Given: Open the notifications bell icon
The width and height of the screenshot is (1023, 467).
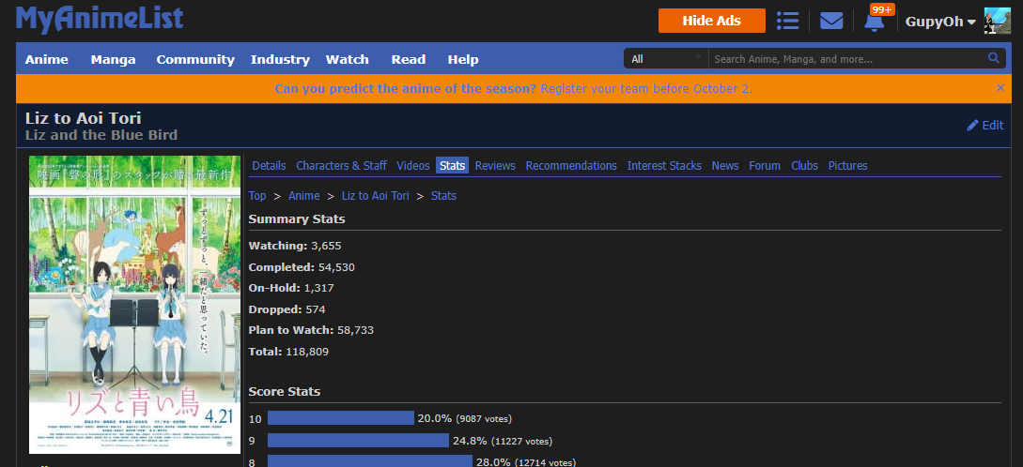Looking at the screenshot, I should [x=874, y=21].
